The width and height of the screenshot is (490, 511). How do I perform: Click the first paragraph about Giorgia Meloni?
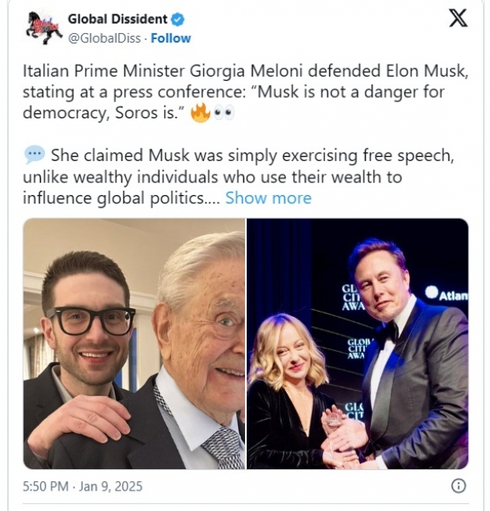246,92
